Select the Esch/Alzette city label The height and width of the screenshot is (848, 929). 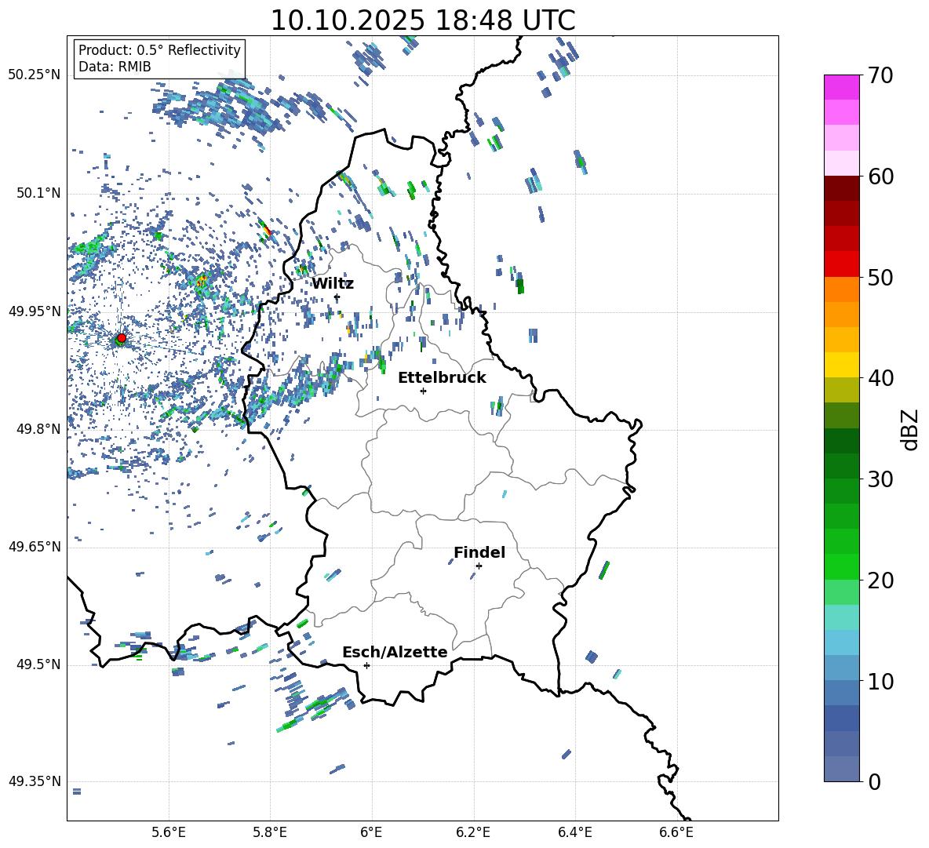(x=395, y=652)
